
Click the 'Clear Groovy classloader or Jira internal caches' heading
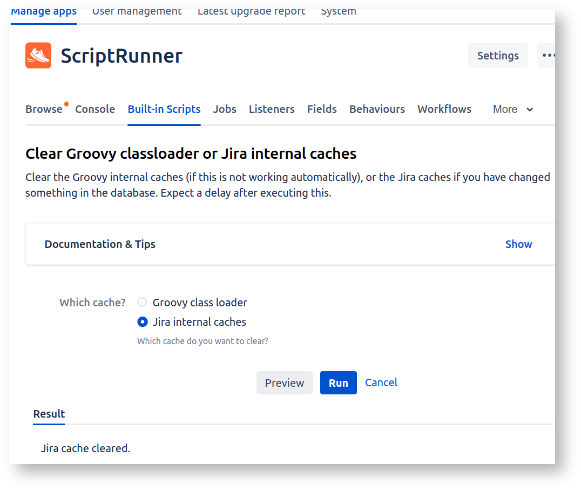pos(191,154)
